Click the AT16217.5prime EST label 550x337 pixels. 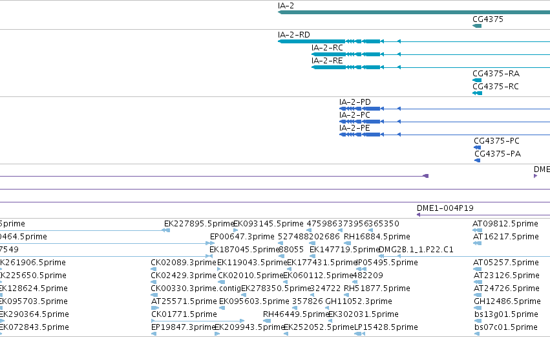click(506, 237)
